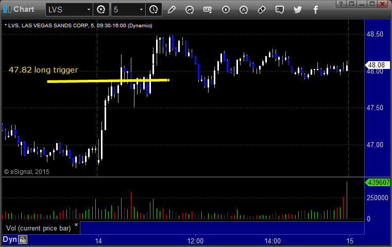Select the 47.82 long trigger annotation text

[43, 69]
